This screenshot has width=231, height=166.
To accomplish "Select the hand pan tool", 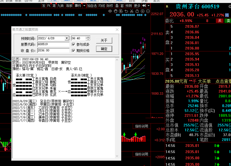I will point(115,11).
